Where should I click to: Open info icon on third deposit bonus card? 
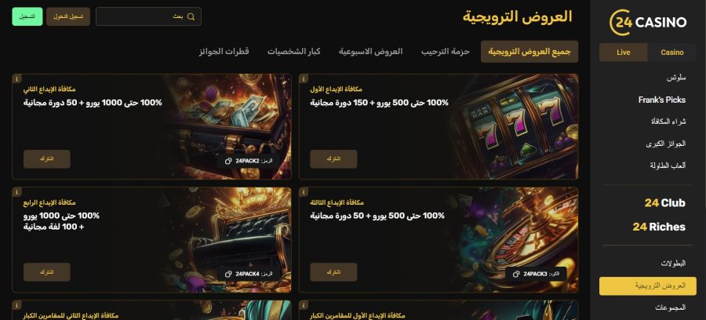tap(304, 191)
